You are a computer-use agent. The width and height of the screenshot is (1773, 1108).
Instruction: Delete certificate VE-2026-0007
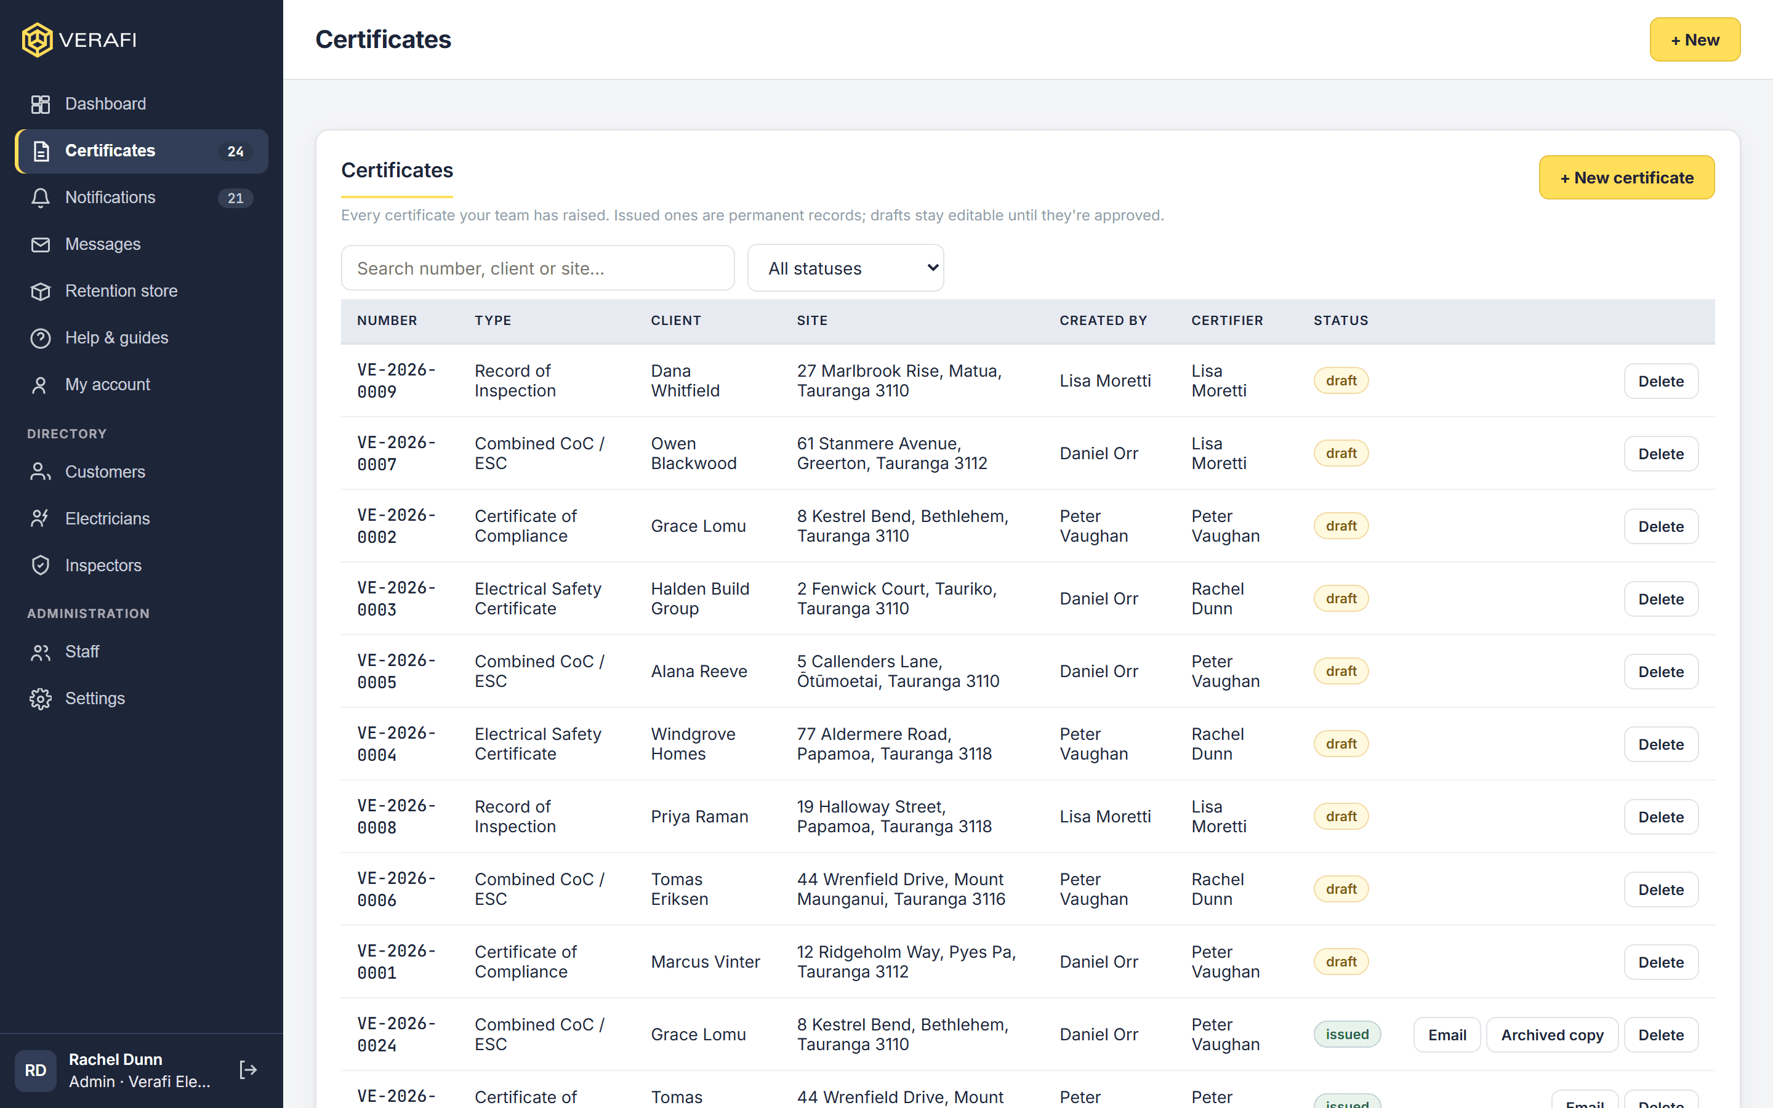coord(1661,454)
